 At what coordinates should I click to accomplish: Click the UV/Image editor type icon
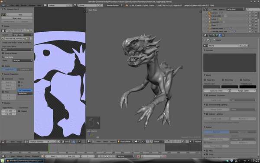(3, 142)
